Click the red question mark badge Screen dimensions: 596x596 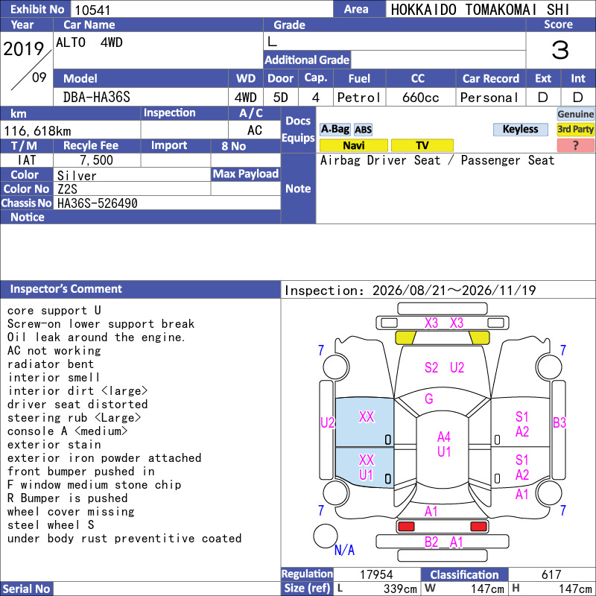tap(575, 145)
